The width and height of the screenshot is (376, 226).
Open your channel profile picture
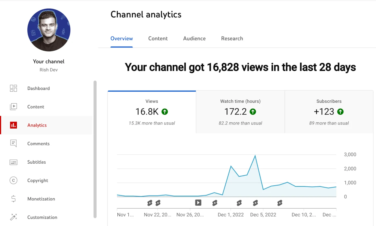pos(49,30)
